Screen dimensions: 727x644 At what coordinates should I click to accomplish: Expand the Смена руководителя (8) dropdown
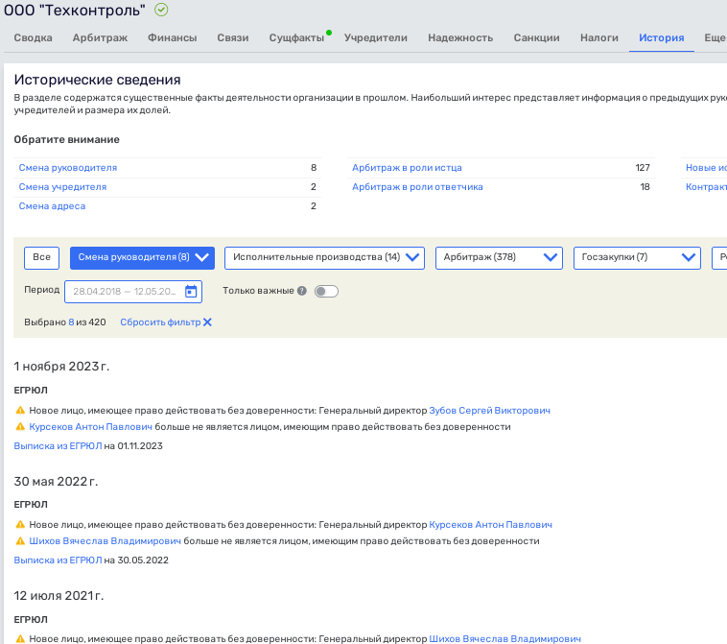[142, 257]
